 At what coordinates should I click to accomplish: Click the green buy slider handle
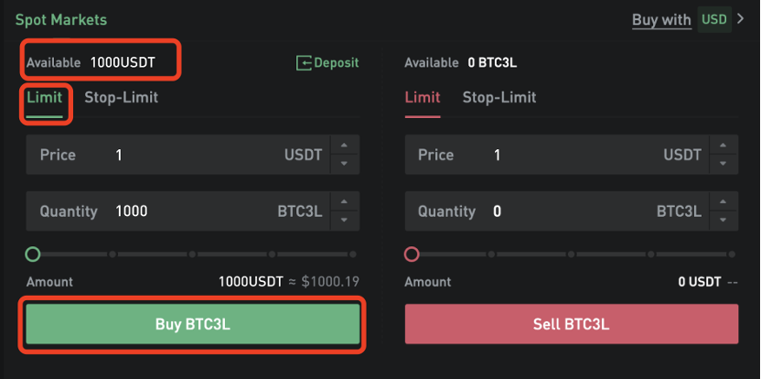click(33, 254)
